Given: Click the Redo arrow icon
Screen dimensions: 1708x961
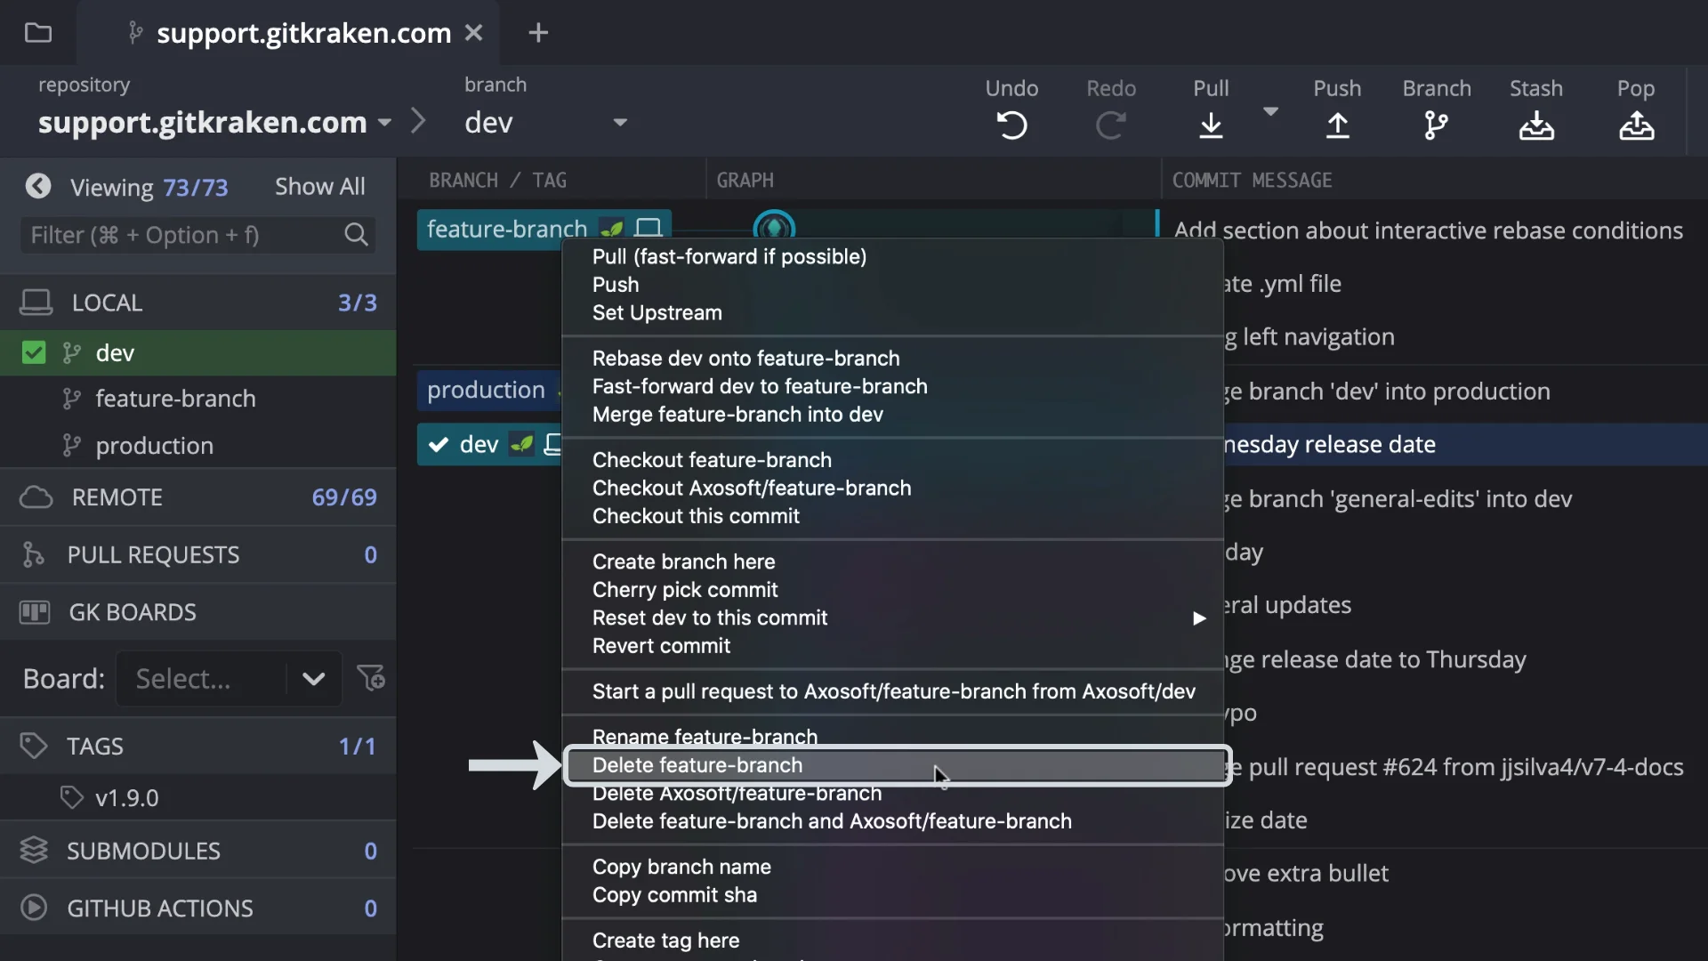Looking at the screenshot, I should (x=1110, y=125).
